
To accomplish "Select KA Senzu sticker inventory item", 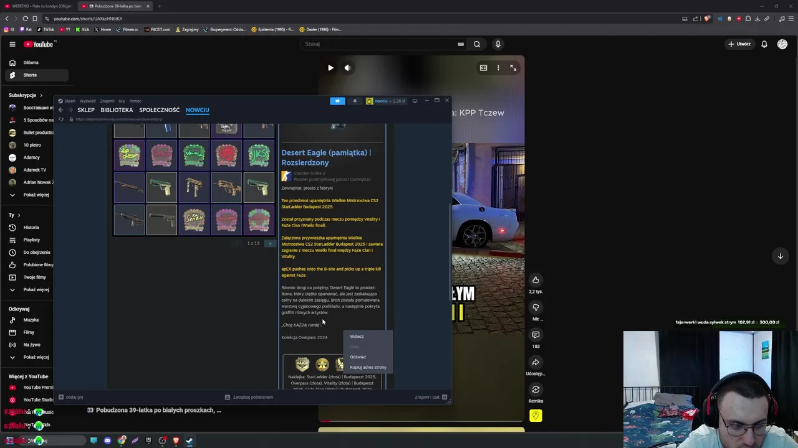I will (194, 220).
